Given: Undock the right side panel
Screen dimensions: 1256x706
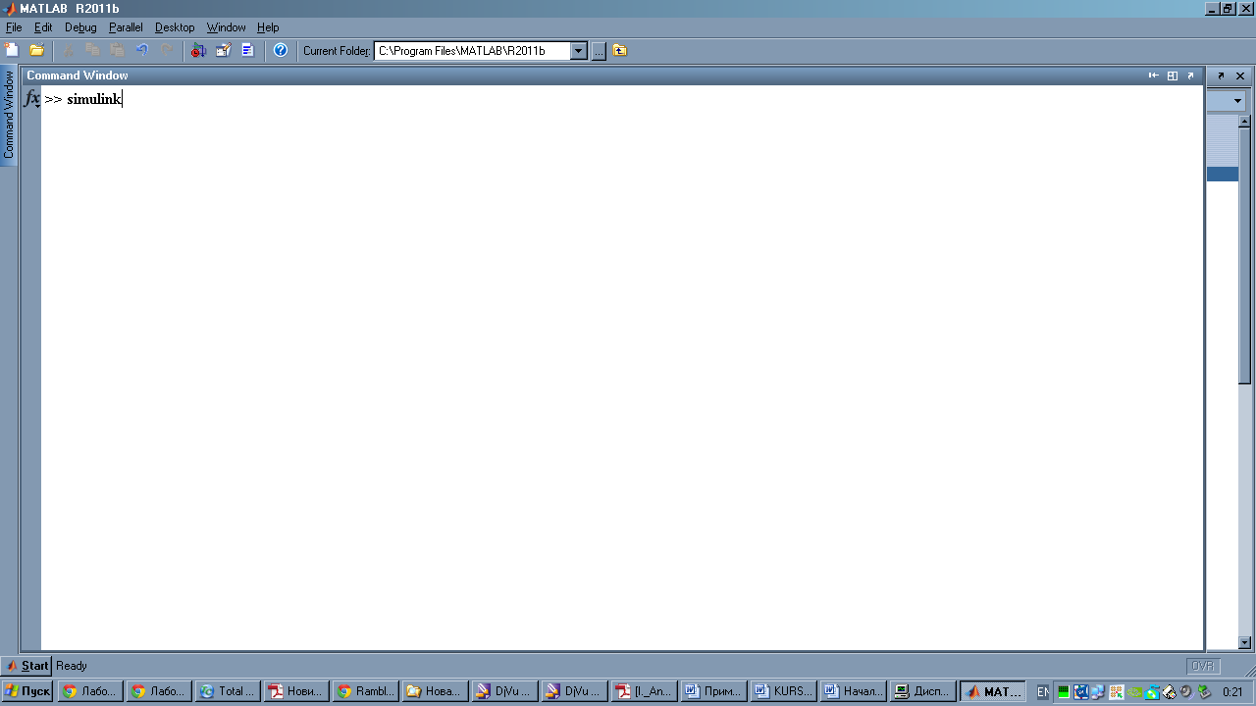Looking at the screenshot, I should click(x=1221, y=76).
